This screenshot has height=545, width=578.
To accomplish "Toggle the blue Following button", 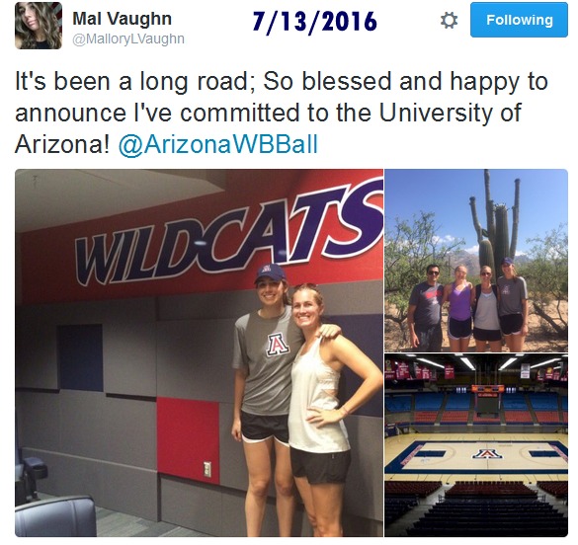I will 519,20.
